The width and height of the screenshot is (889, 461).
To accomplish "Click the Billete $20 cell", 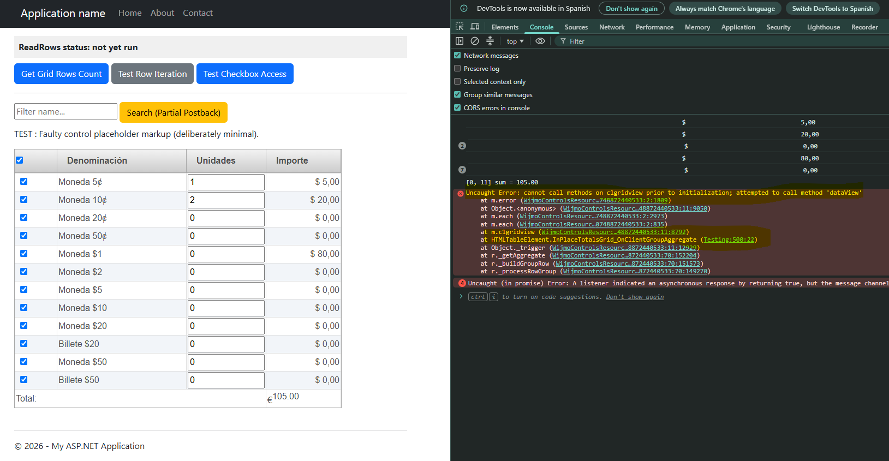I will (122, 344).
